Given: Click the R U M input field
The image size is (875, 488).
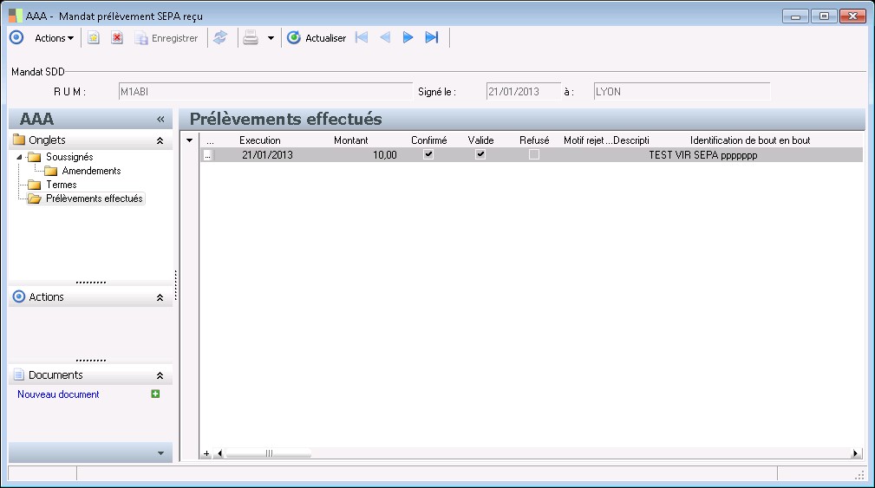Looking at the screenshot, I should point(265,92).
